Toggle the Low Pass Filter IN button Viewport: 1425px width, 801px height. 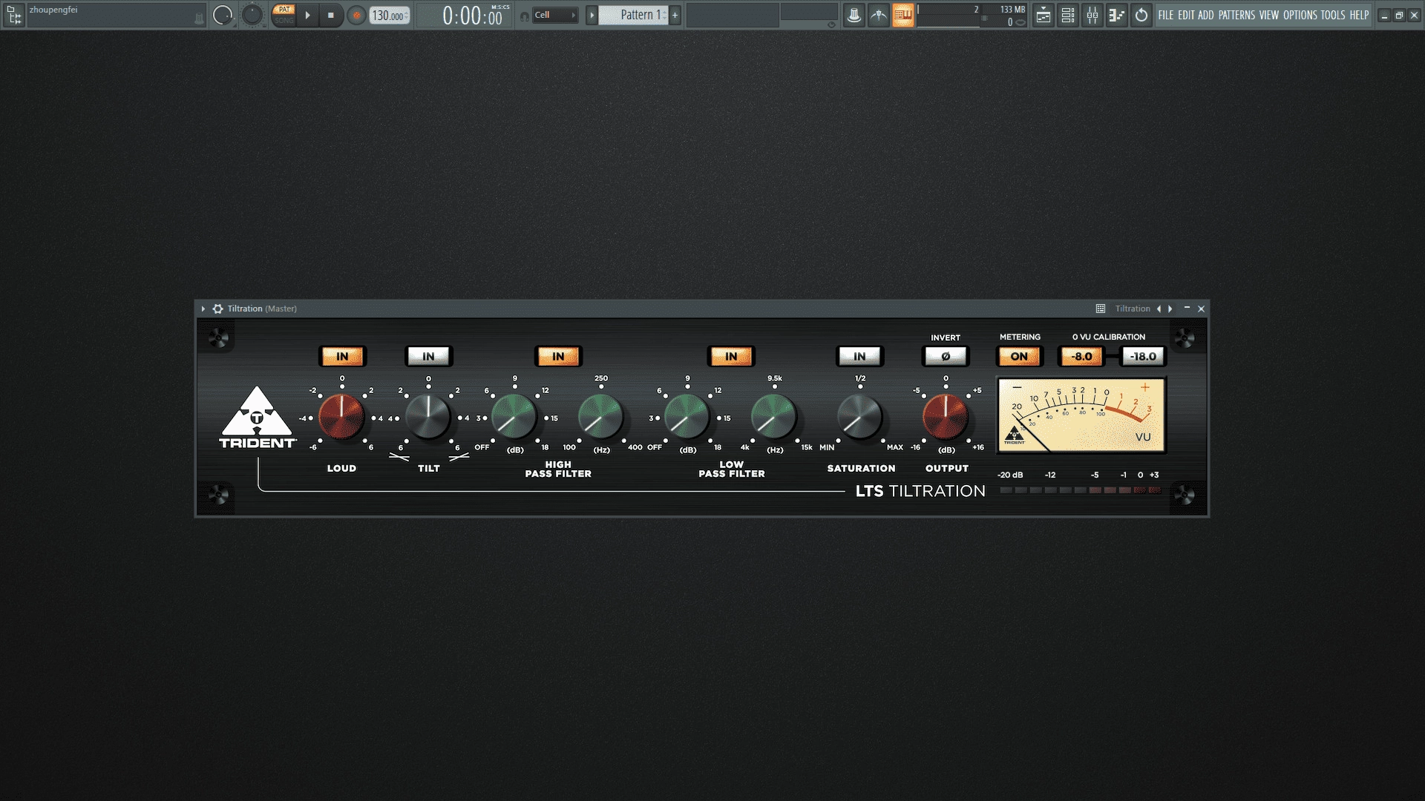coord(731,357)
